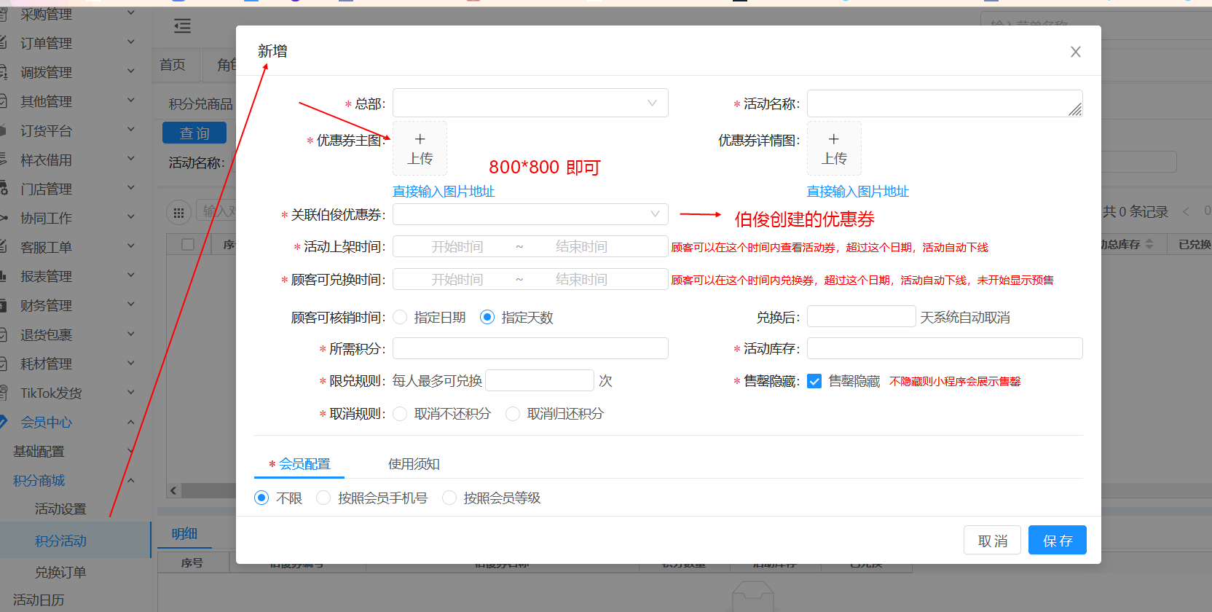Select the 指定日期 radio button
Viewport: 1212px width, 612px height.
400,317
